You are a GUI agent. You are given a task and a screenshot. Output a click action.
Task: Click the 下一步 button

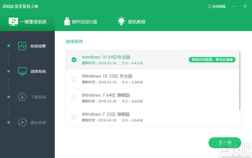point(225,142)
